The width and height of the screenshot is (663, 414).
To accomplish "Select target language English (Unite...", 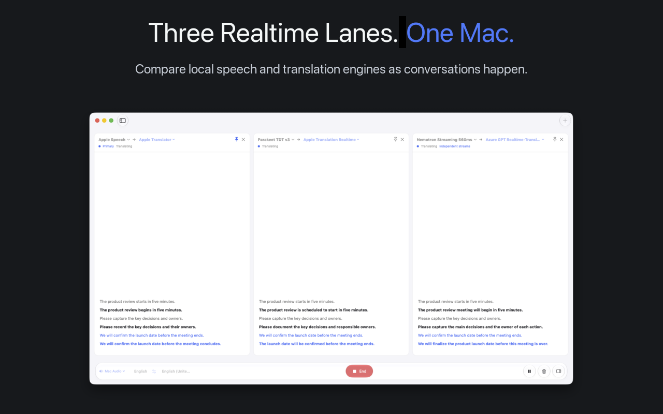I will 176,371.
